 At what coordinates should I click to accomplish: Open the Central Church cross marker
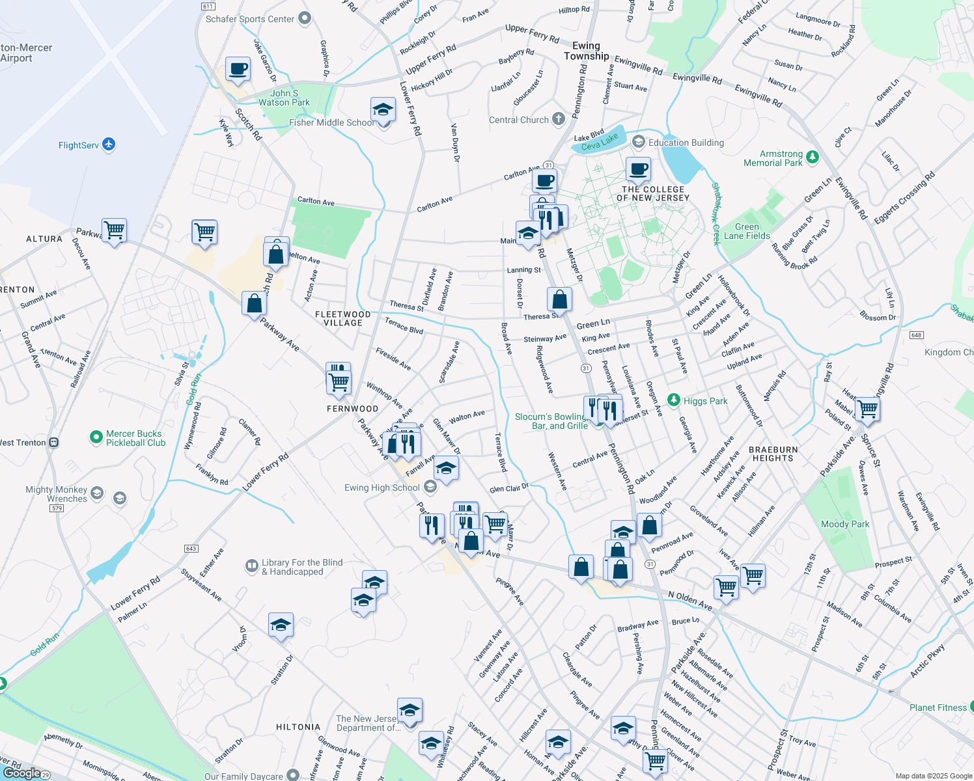(559, 119)
